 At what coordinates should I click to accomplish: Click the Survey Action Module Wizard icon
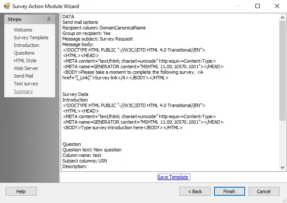coord(7,6)
